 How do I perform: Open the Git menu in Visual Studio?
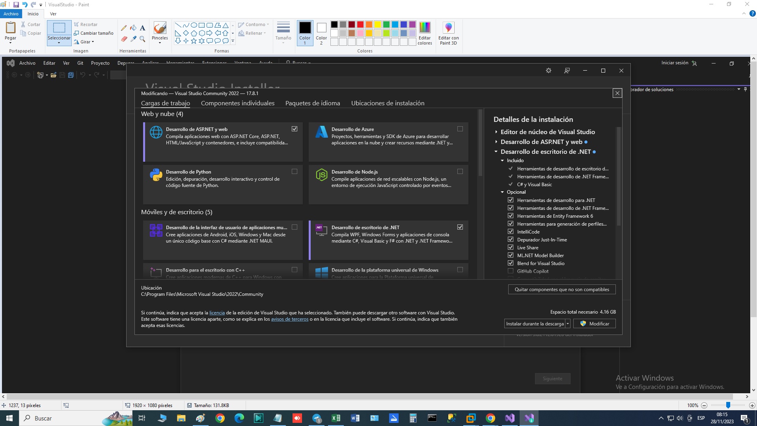(x=80, y=63)
